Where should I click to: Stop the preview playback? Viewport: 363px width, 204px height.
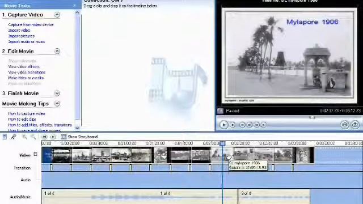coord(233,125)
